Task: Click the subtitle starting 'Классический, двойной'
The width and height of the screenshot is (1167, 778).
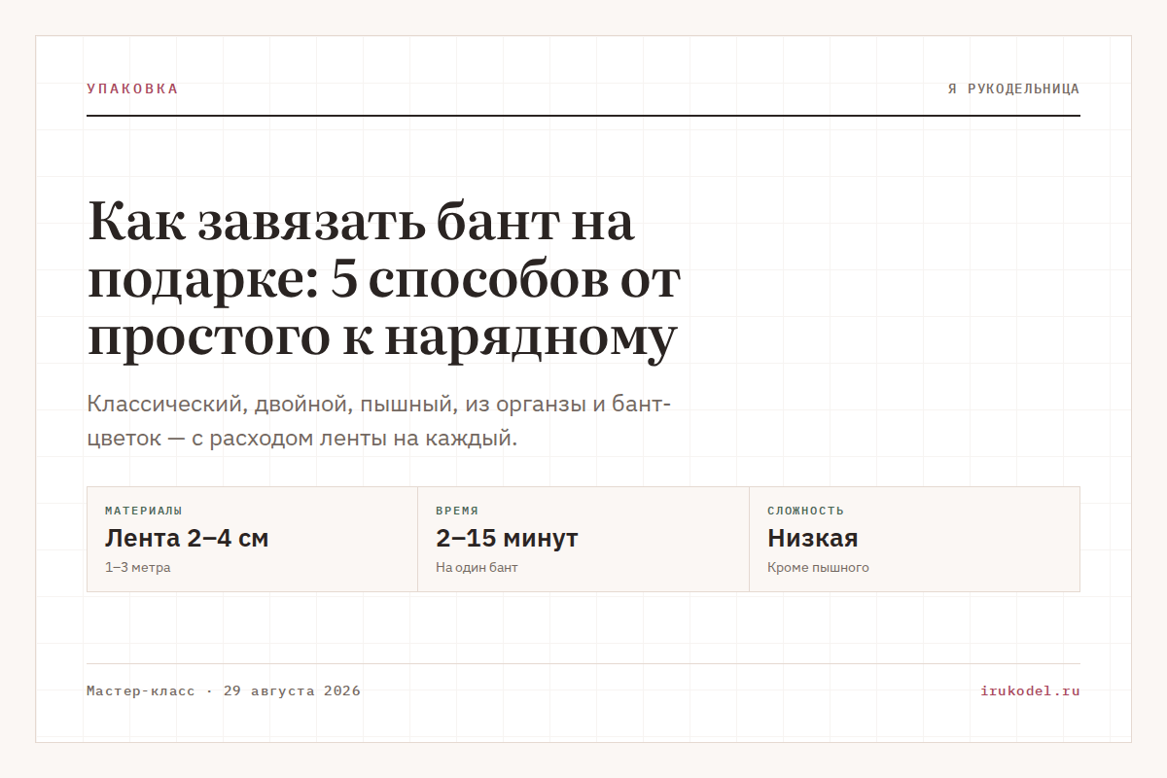Action: (x=378, y=421)
